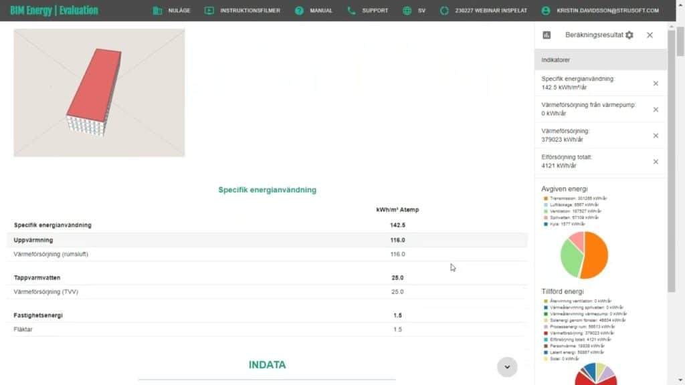
Task: Select the Värmeförsörjning (TVV) row
Action: [x=267, y=291]
